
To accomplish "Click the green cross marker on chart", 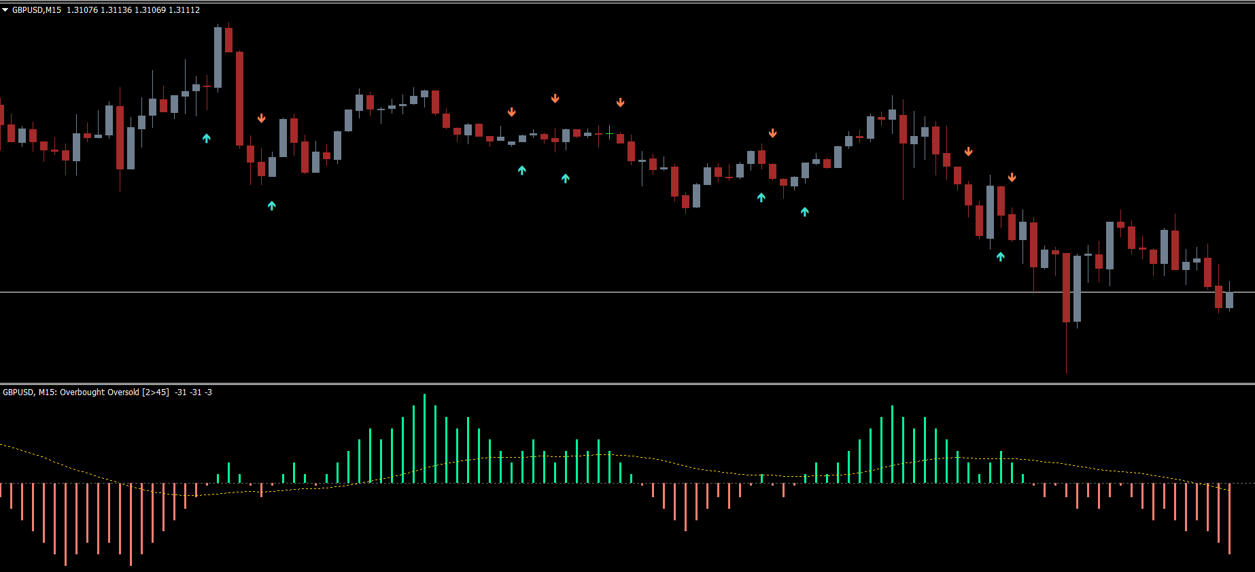I will coord(610,133).
